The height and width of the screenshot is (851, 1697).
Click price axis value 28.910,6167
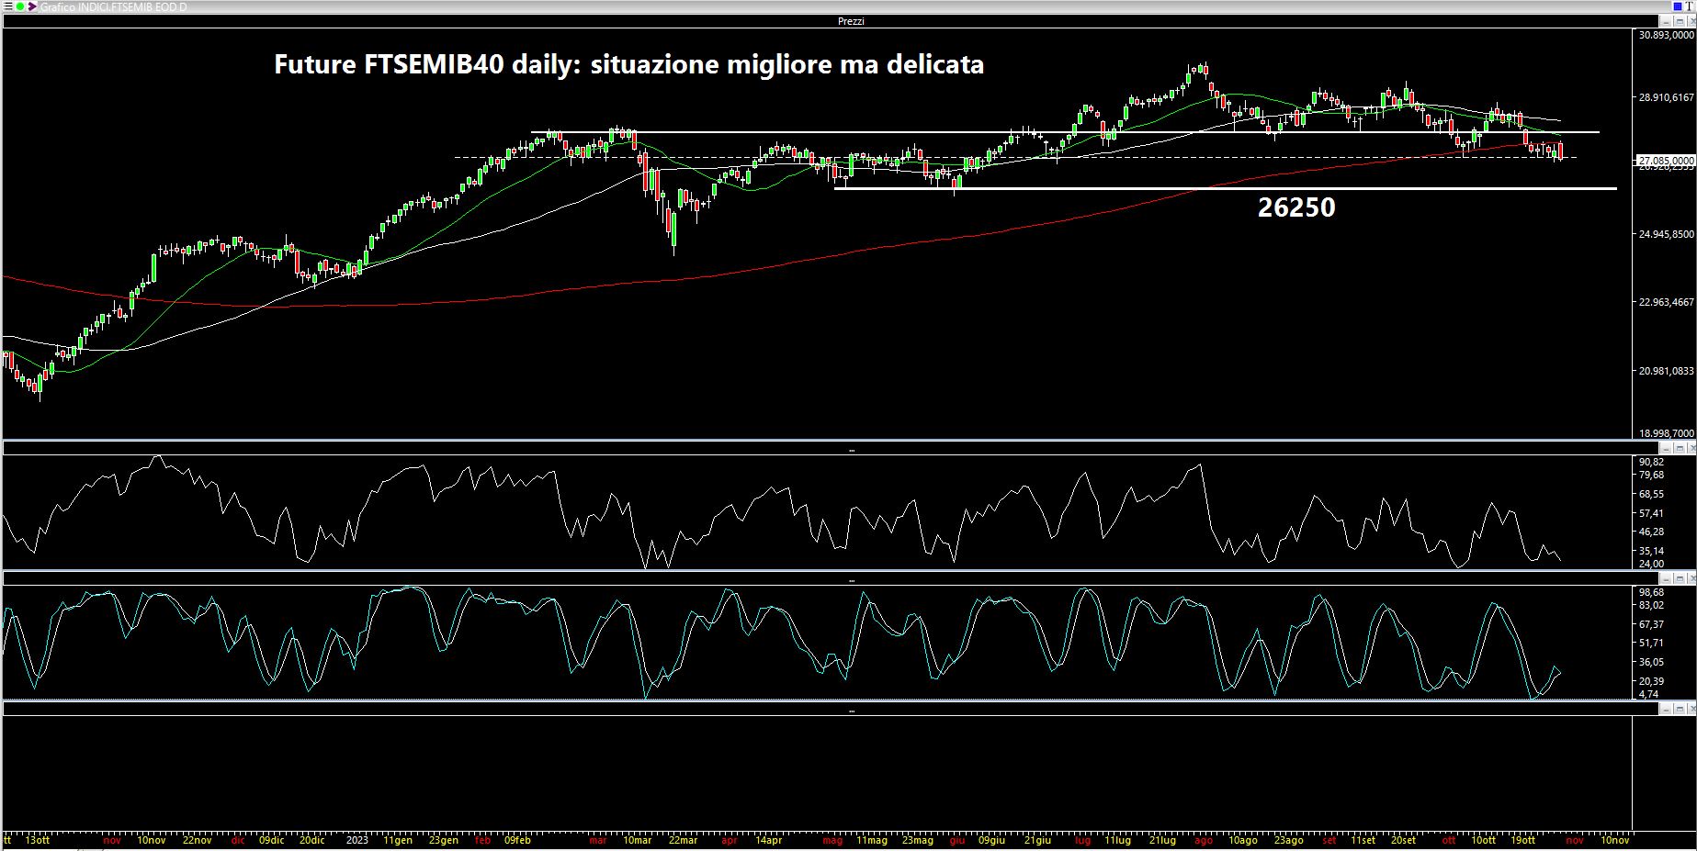click(1666, 95)
